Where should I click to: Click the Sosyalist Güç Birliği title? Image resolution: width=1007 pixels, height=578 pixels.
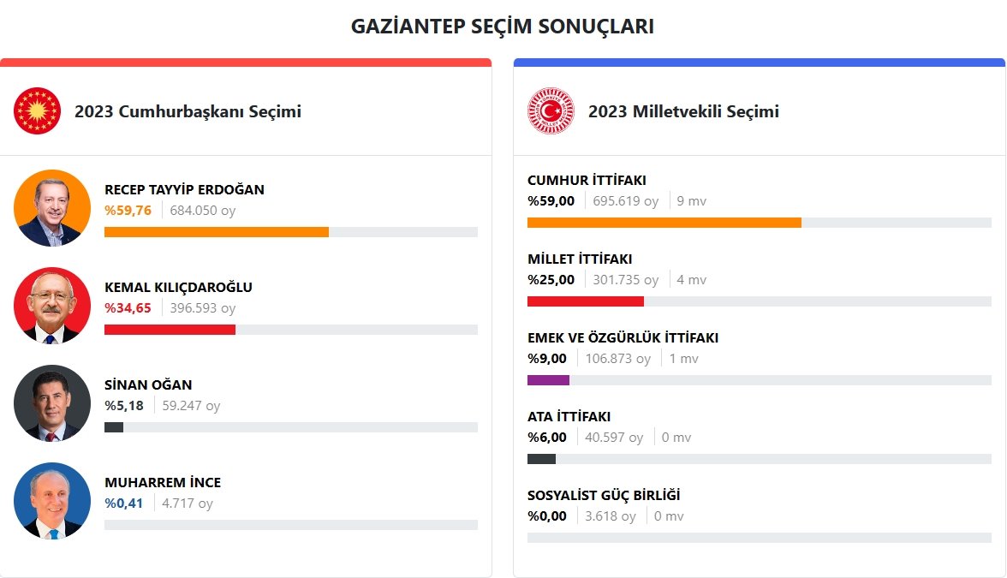604,496
